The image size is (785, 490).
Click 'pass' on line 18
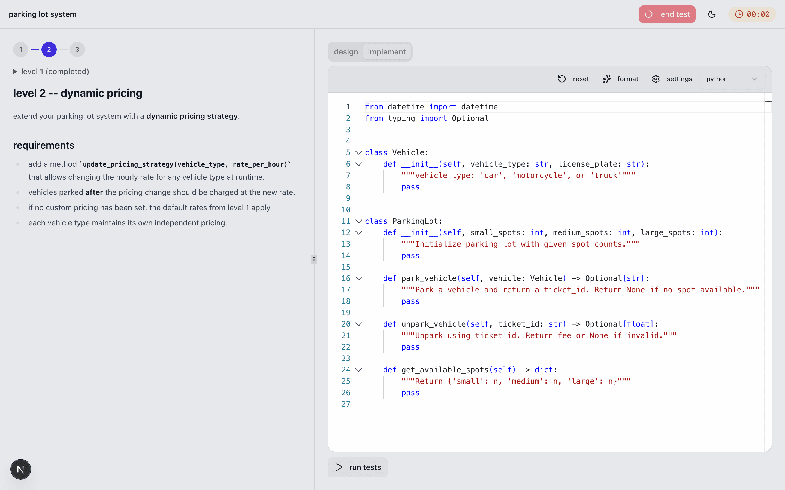410,301
